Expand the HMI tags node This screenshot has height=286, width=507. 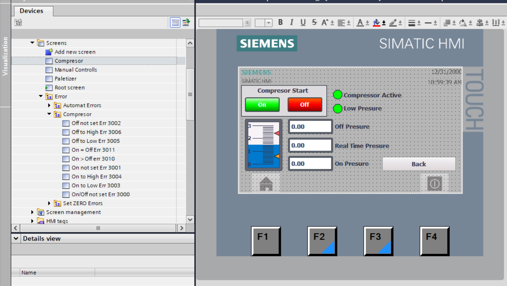33,221
